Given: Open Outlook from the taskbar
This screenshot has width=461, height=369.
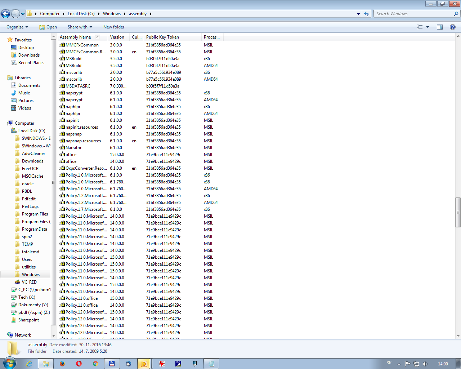Looking at the screenshot, I should click(144, 364).
